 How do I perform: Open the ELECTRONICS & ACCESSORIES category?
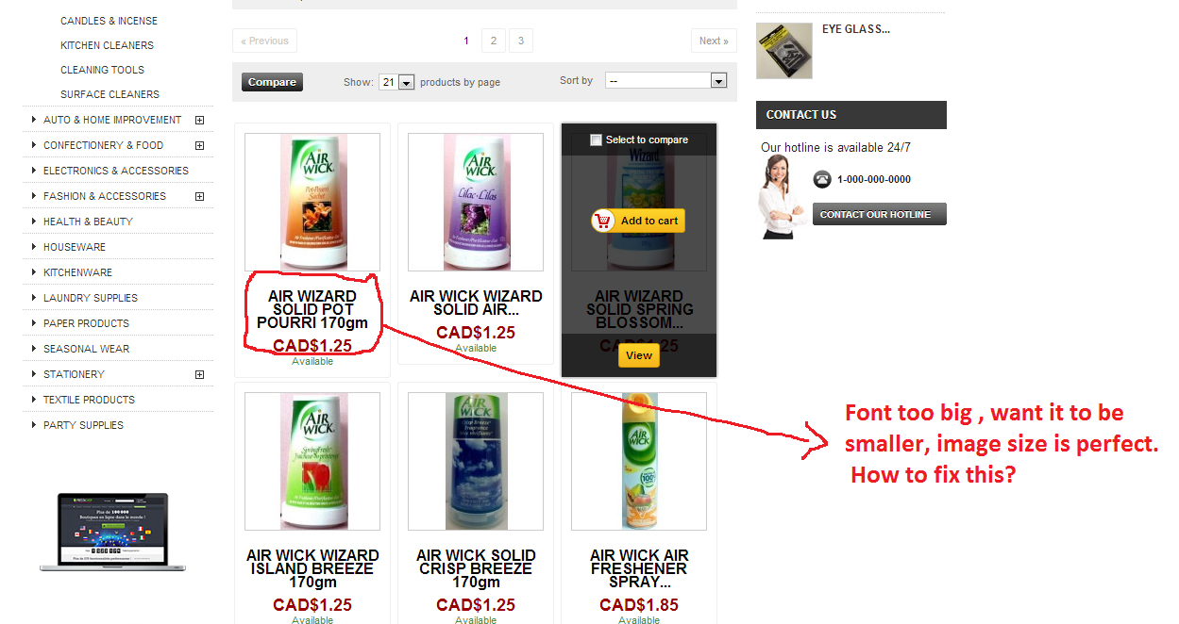pos(116,171)
